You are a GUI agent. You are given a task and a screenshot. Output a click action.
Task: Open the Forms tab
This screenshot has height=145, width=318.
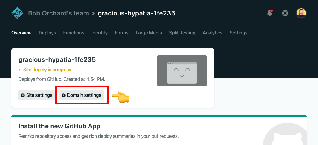122,33
